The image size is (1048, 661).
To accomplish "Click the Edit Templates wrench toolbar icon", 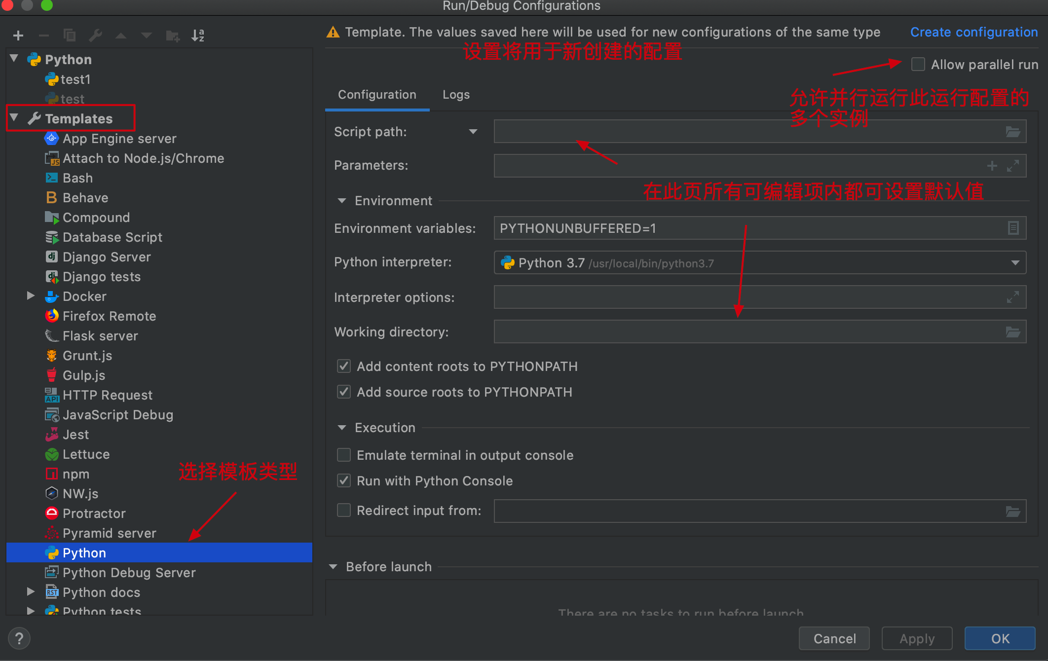I will [95, 36].
